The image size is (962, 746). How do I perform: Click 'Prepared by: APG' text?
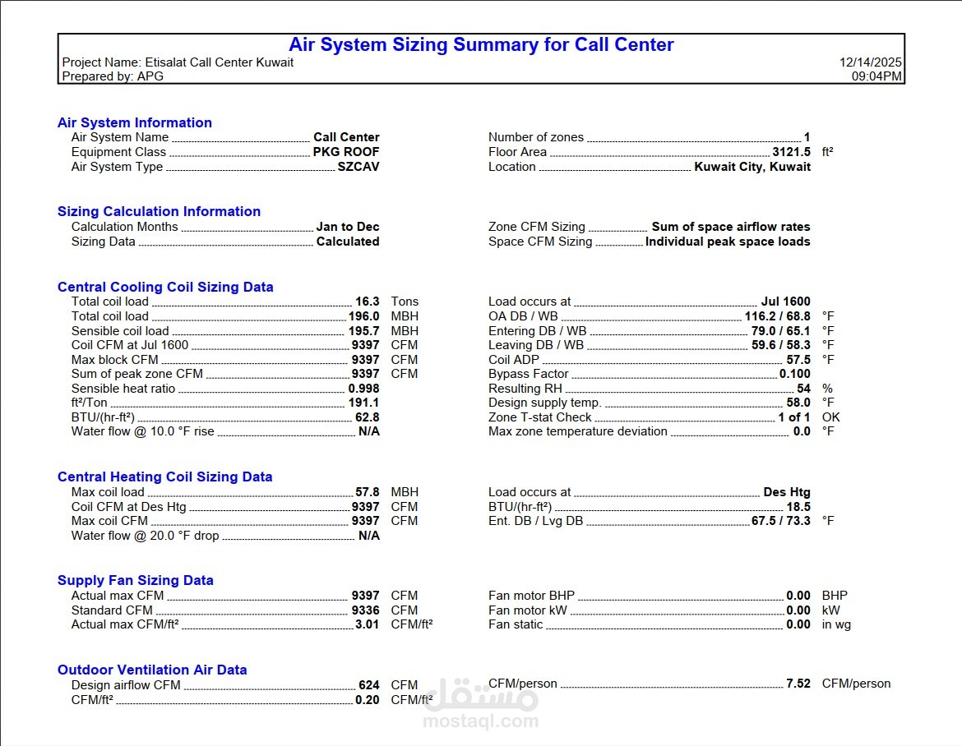tap(113, 76)
